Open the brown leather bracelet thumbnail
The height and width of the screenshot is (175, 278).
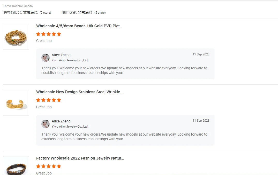pyautogui.click(x=16, y=166)
